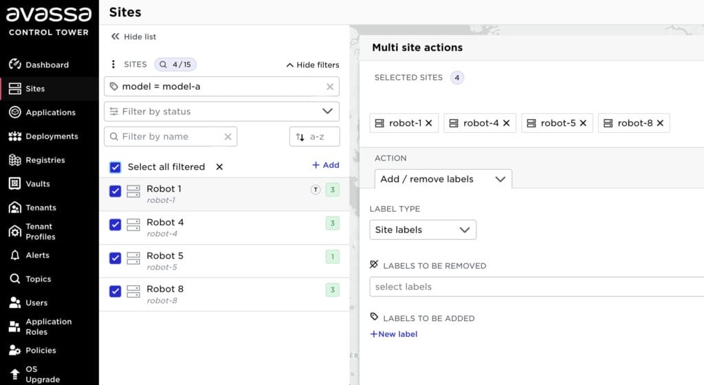Open the Robot 5 site row
The width and height of the screenshot is (704, 385).
tap(224, 261)
